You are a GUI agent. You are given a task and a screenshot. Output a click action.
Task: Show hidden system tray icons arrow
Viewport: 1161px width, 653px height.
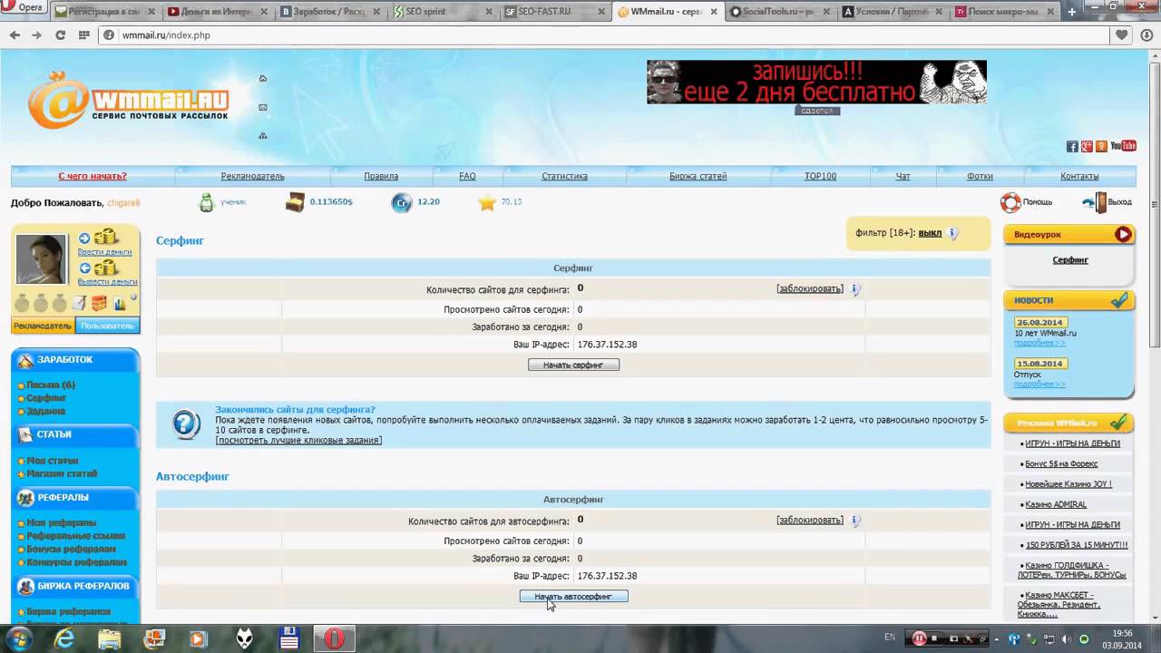pos(996,639)
